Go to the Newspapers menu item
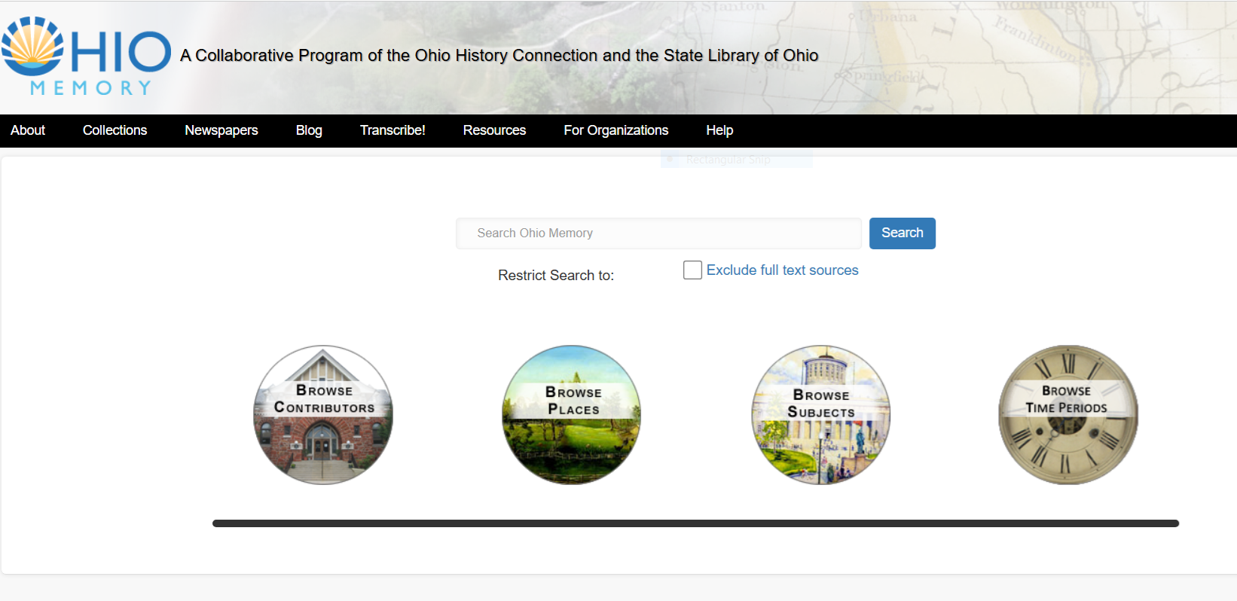The width and height of the screenshot is (1237, 601). [221, 130]
